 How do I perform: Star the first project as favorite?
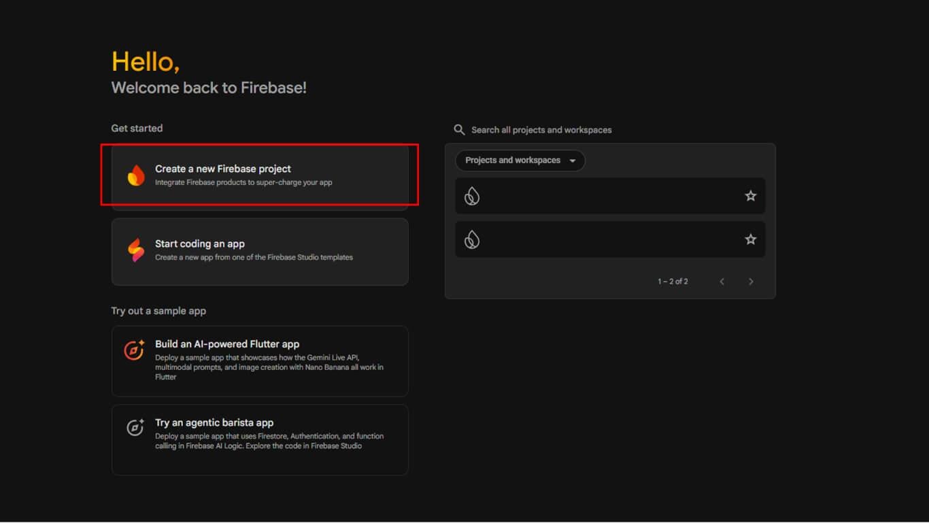(x=750, y=196)
